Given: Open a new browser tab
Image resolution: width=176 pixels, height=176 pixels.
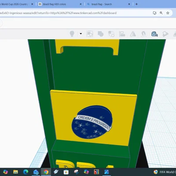Looking at the screenshot, I should tap(136, 4).
